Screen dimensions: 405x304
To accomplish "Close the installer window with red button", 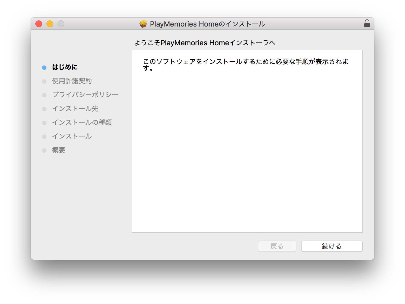I will (39, 24).
